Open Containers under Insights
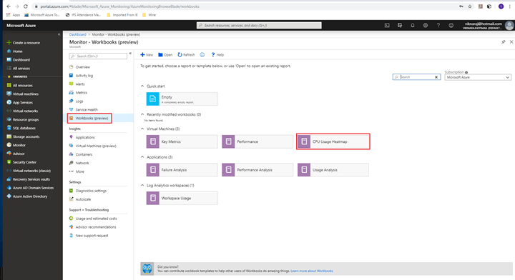Image resolution: width=515 pixels, height=280 pixels. 81,154
